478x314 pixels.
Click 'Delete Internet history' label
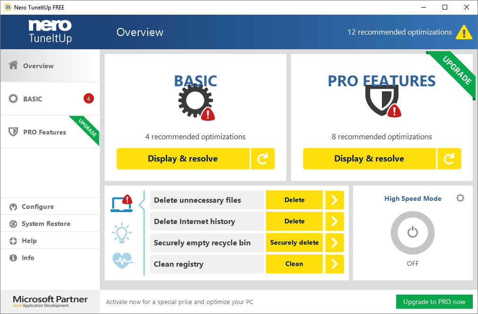pos(195,222)
